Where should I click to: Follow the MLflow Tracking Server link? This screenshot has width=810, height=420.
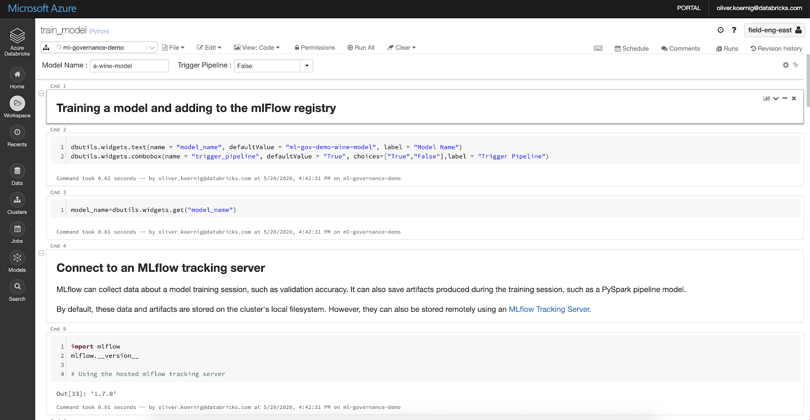tap(549, 309)
